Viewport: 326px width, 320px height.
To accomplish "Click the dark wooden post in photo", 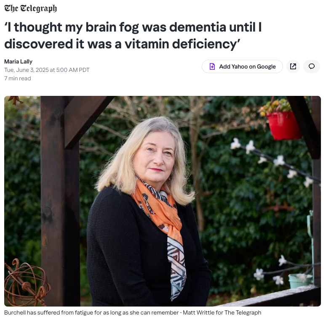I will (60, 201).
